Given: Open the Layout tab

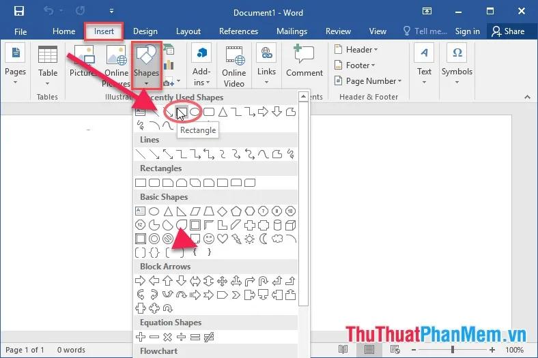Looking at the screenshot, I should point(188,31).
